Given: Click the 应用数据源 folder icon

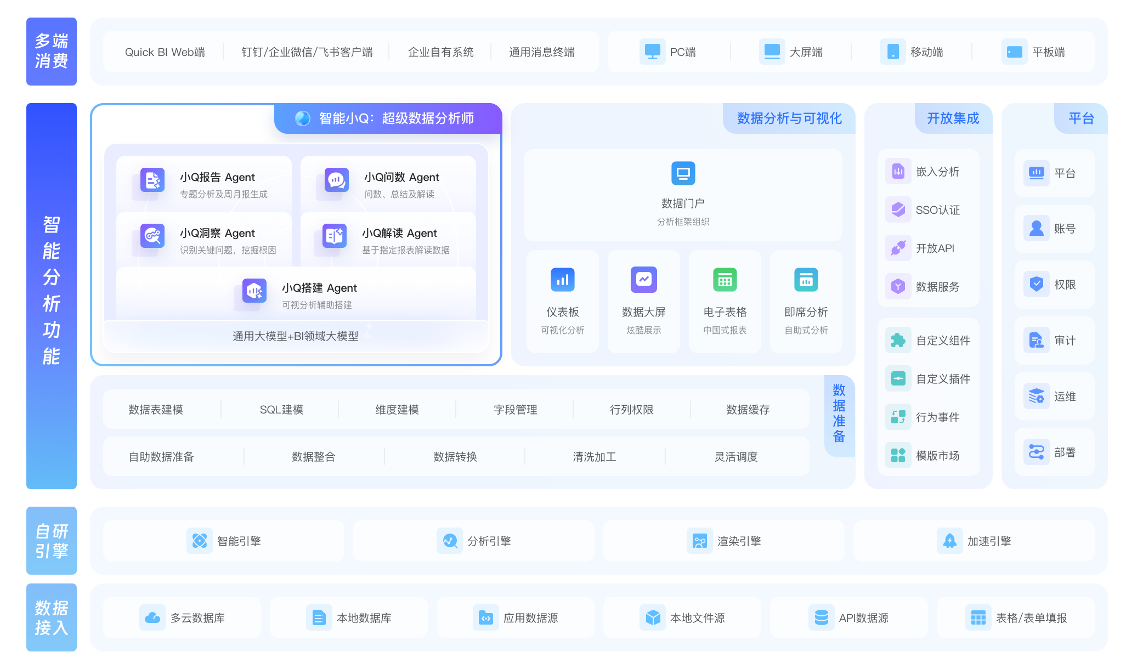Looking at the screenshot, I should [485, 617].
